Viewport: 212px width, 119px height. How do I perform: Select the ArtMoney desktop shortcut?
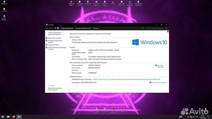tap(105, 111)
